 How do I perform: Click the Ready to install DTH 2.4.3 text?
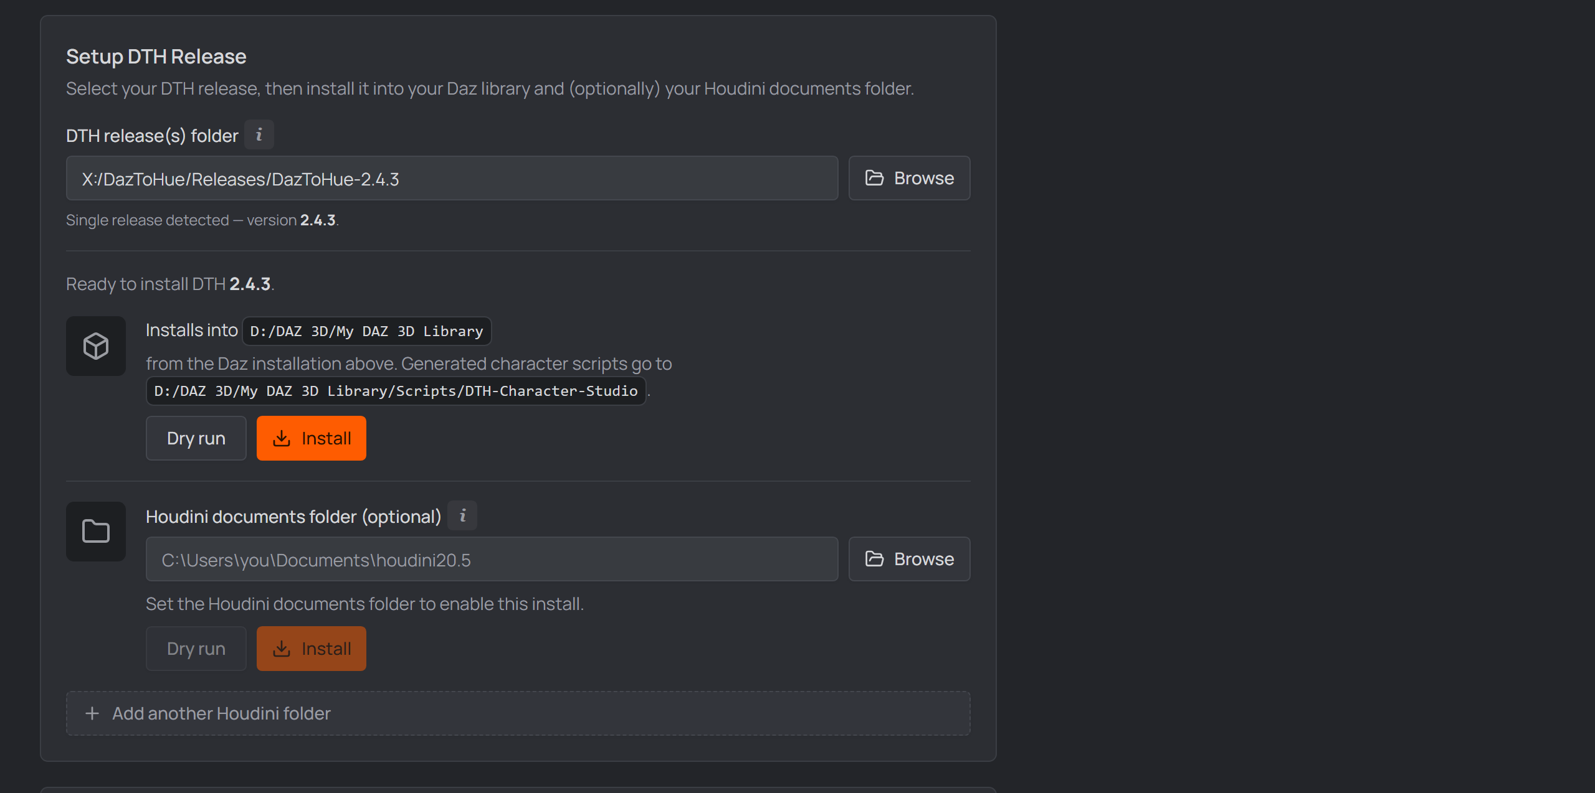tap(170, 284)
